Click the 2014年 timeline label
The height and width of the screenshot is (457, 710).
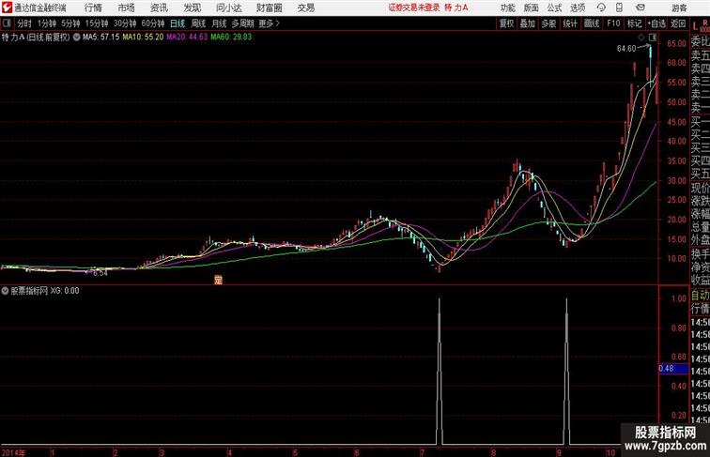pos(13,452)
